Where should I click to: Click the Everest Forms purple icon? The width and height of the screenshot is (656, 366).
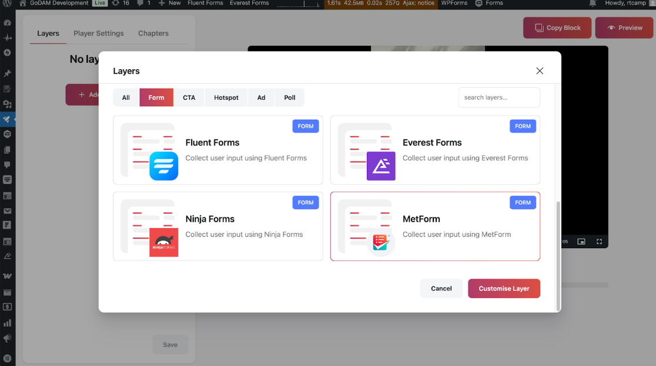point(381,167)
